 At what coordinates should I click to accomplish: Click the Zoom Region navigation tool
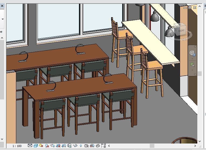click(192, 65)
